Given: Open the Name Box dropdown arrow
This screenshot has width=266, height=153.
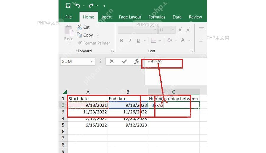Looking at the screenshot, I should point(92,61).
